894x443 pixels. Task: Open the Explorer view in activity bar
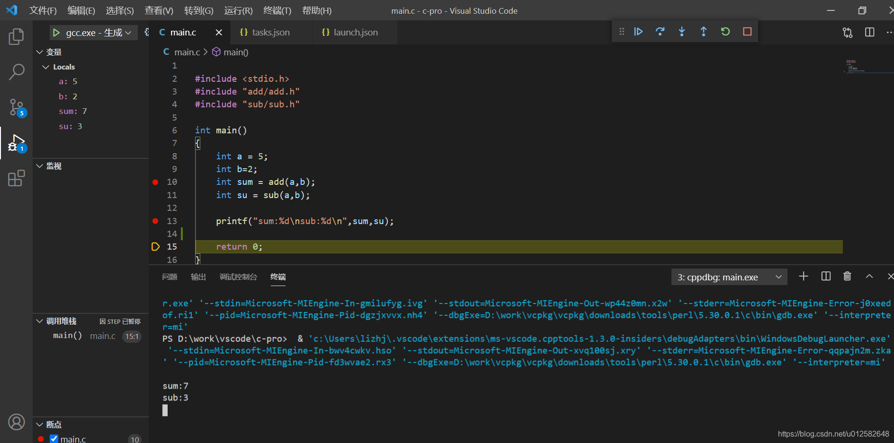coord(16,36)
